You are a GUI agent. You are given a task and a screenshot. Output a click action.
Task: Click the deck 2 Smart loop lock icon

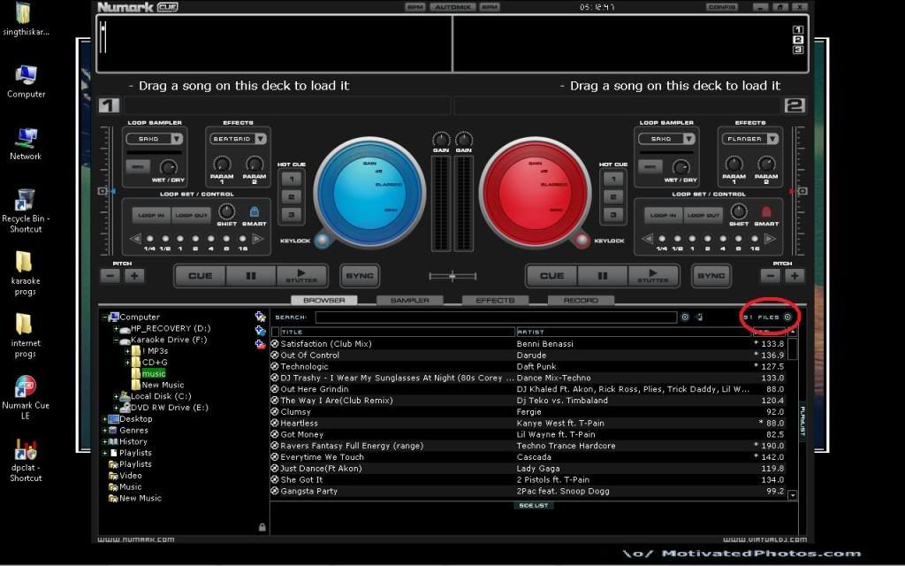(x=766, y=212)
